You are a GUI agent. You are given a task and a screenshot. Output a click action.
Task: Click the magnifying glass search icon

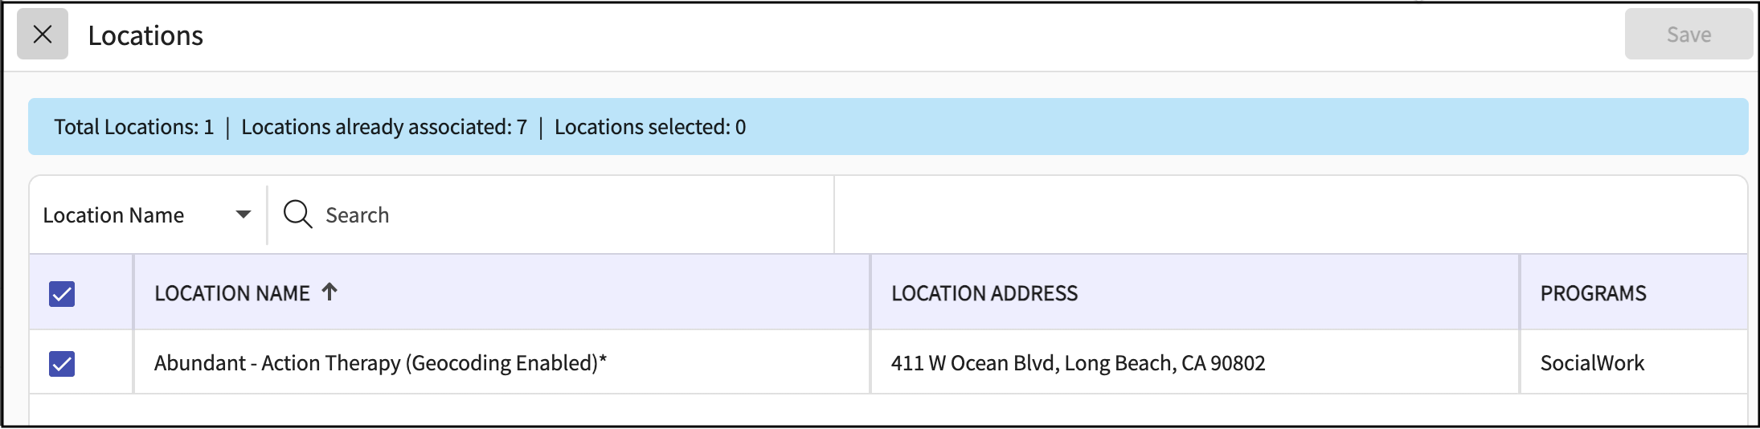(x=297, y=214)
